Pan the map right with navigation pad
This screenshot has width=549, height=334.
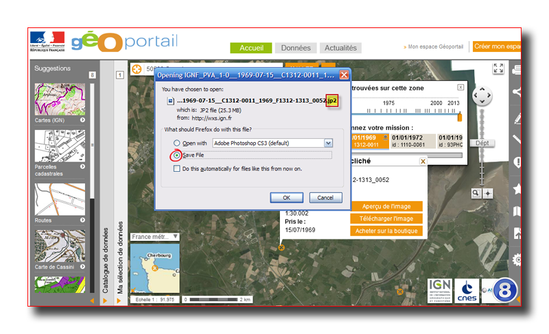click(489, 95)
